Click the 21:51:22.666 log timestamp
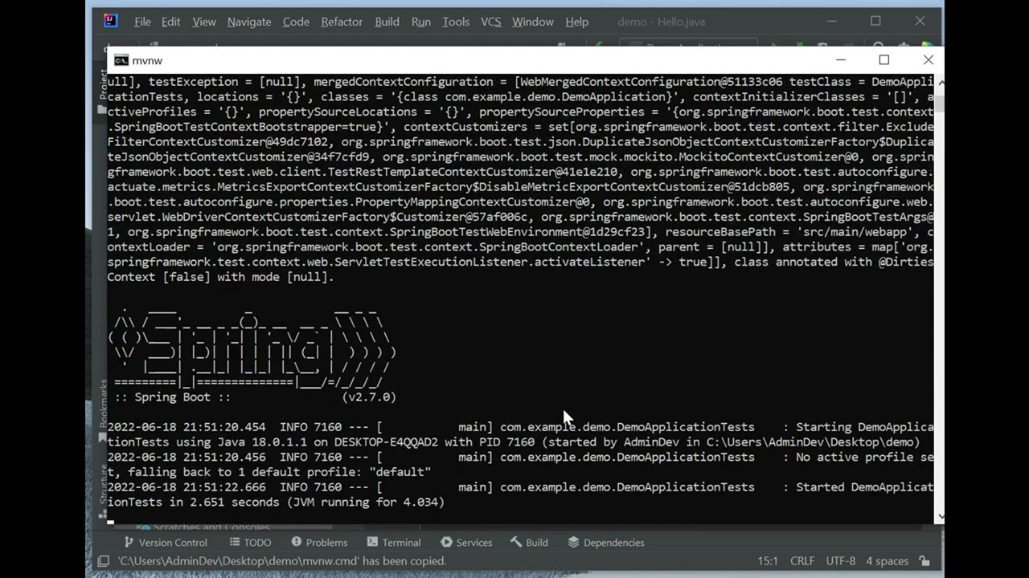Viewport: 1029px width, 578px height. (187, 487)
